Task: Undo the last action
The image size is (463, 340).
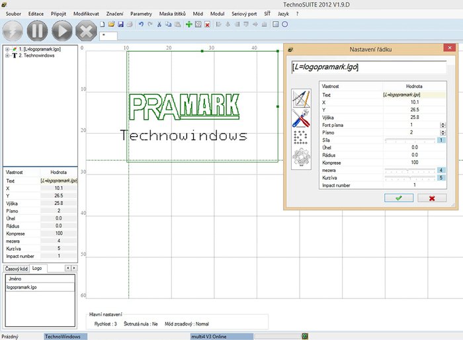Action: (x=141, y=24)
